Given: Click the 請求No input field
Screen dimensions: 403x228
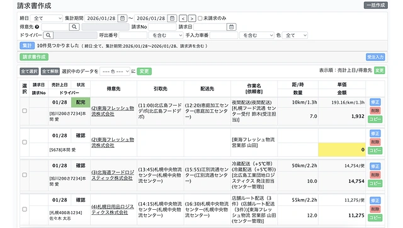Looking at the screenshot, I should click(x=162, y=26).
